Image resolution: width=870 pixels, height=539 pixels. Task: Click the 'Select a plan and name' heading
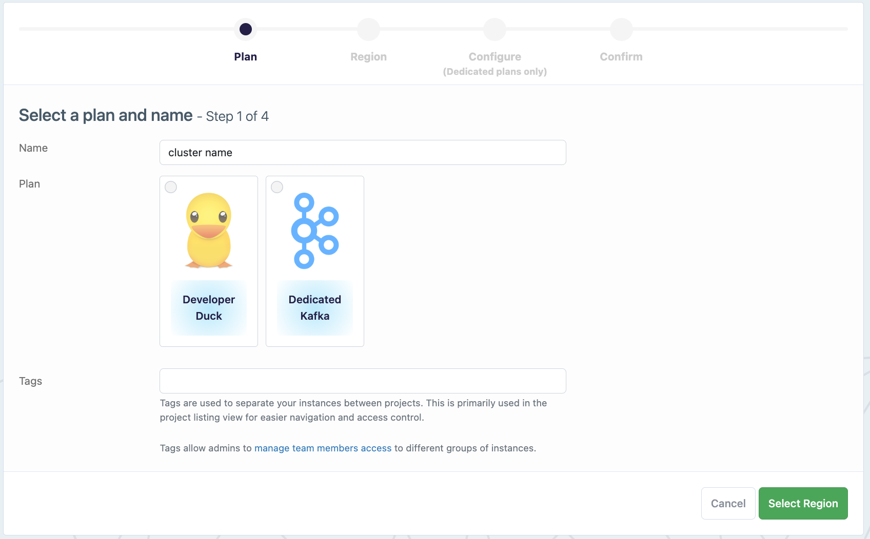[106, 115]
